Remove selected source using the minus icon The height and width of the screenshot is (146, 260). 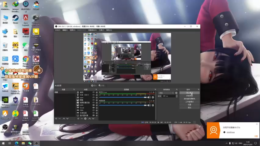click(82, 118)
